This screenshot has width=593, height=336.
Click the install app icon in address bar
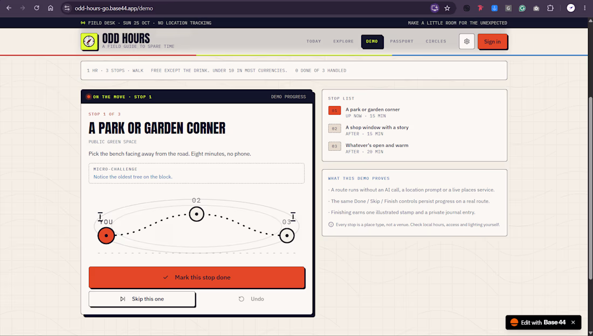[435, 8]
